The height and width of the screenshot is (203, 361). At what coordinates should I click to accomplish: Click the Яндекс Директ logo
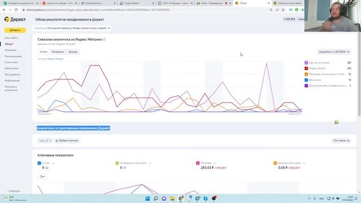tap(15, 20)
